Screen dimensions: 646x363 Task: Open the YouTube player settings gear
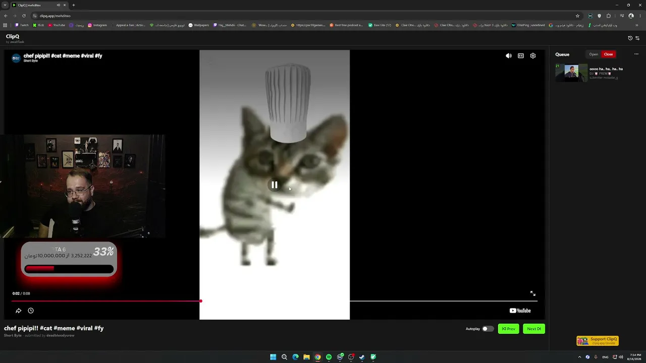[x=533, y=56]
